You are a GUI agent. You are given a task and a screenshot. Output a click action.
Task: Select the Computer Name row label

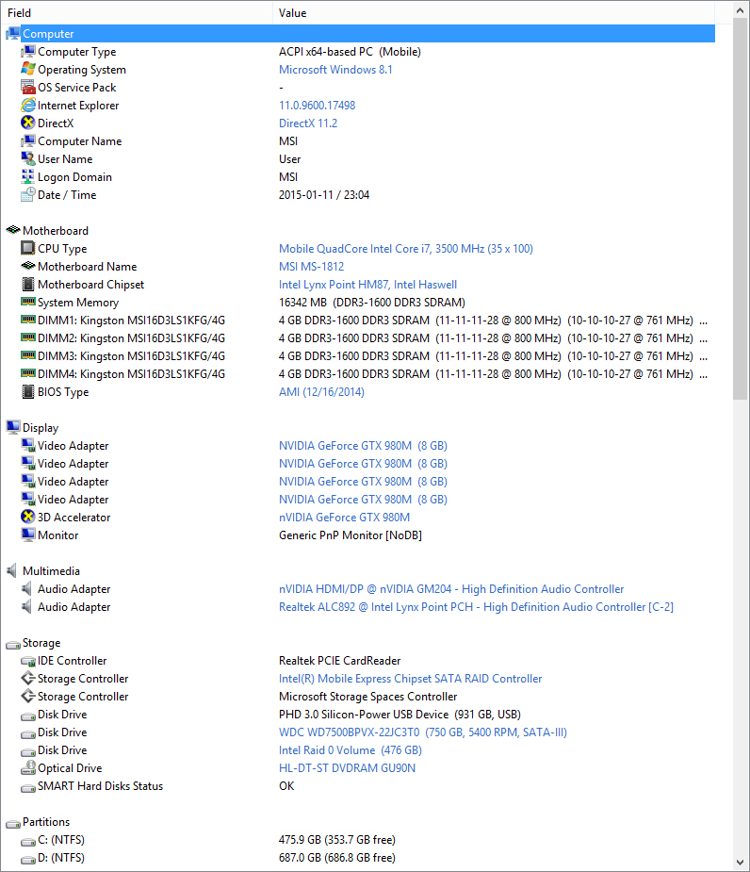point(79,141)
